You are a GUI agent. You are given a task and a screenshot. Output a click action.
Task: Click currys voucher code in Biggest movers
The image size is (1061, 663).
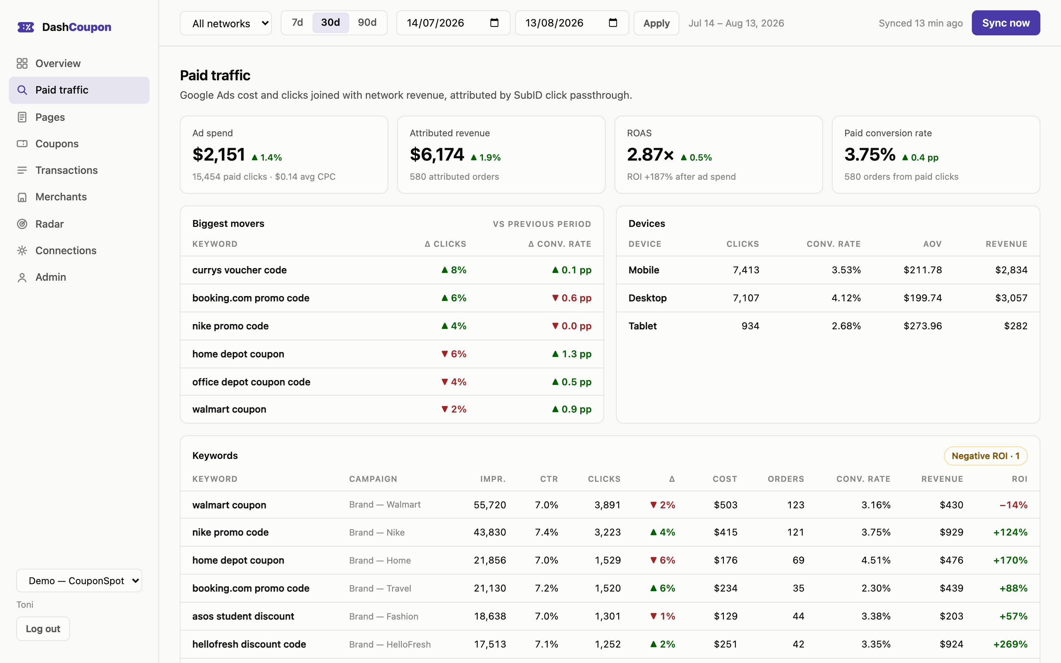click(239, 270)
